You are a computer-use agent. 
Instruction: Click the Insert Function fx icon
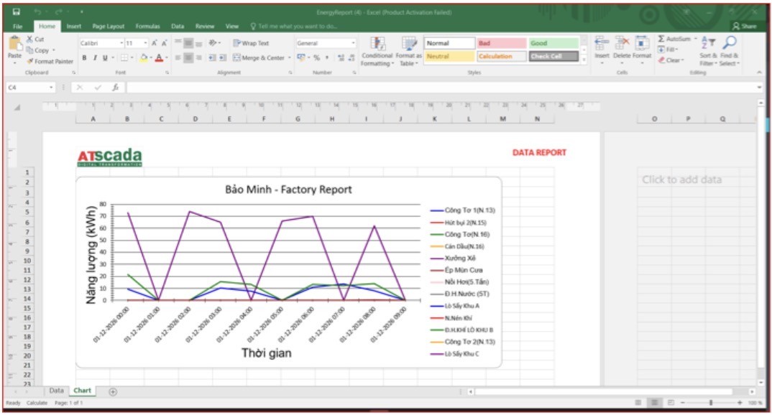(x=115, y=88)
